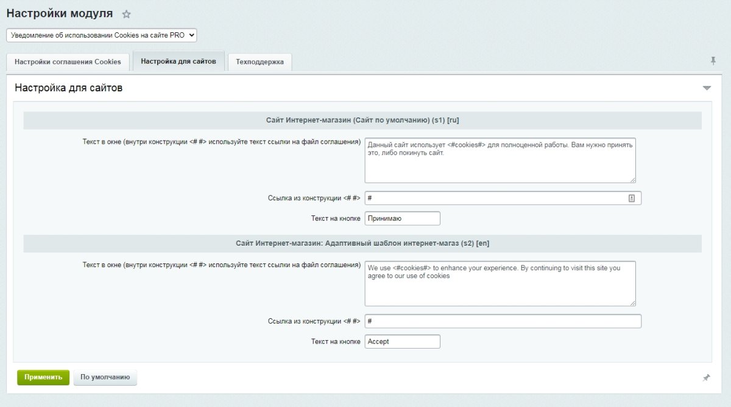
Task: Select the button text field containing 'Принимаю'
Action: (402, 218)
